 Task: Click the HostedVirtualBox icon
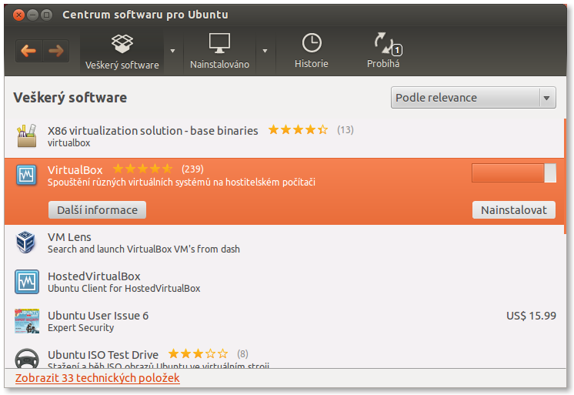coord(27,282)
